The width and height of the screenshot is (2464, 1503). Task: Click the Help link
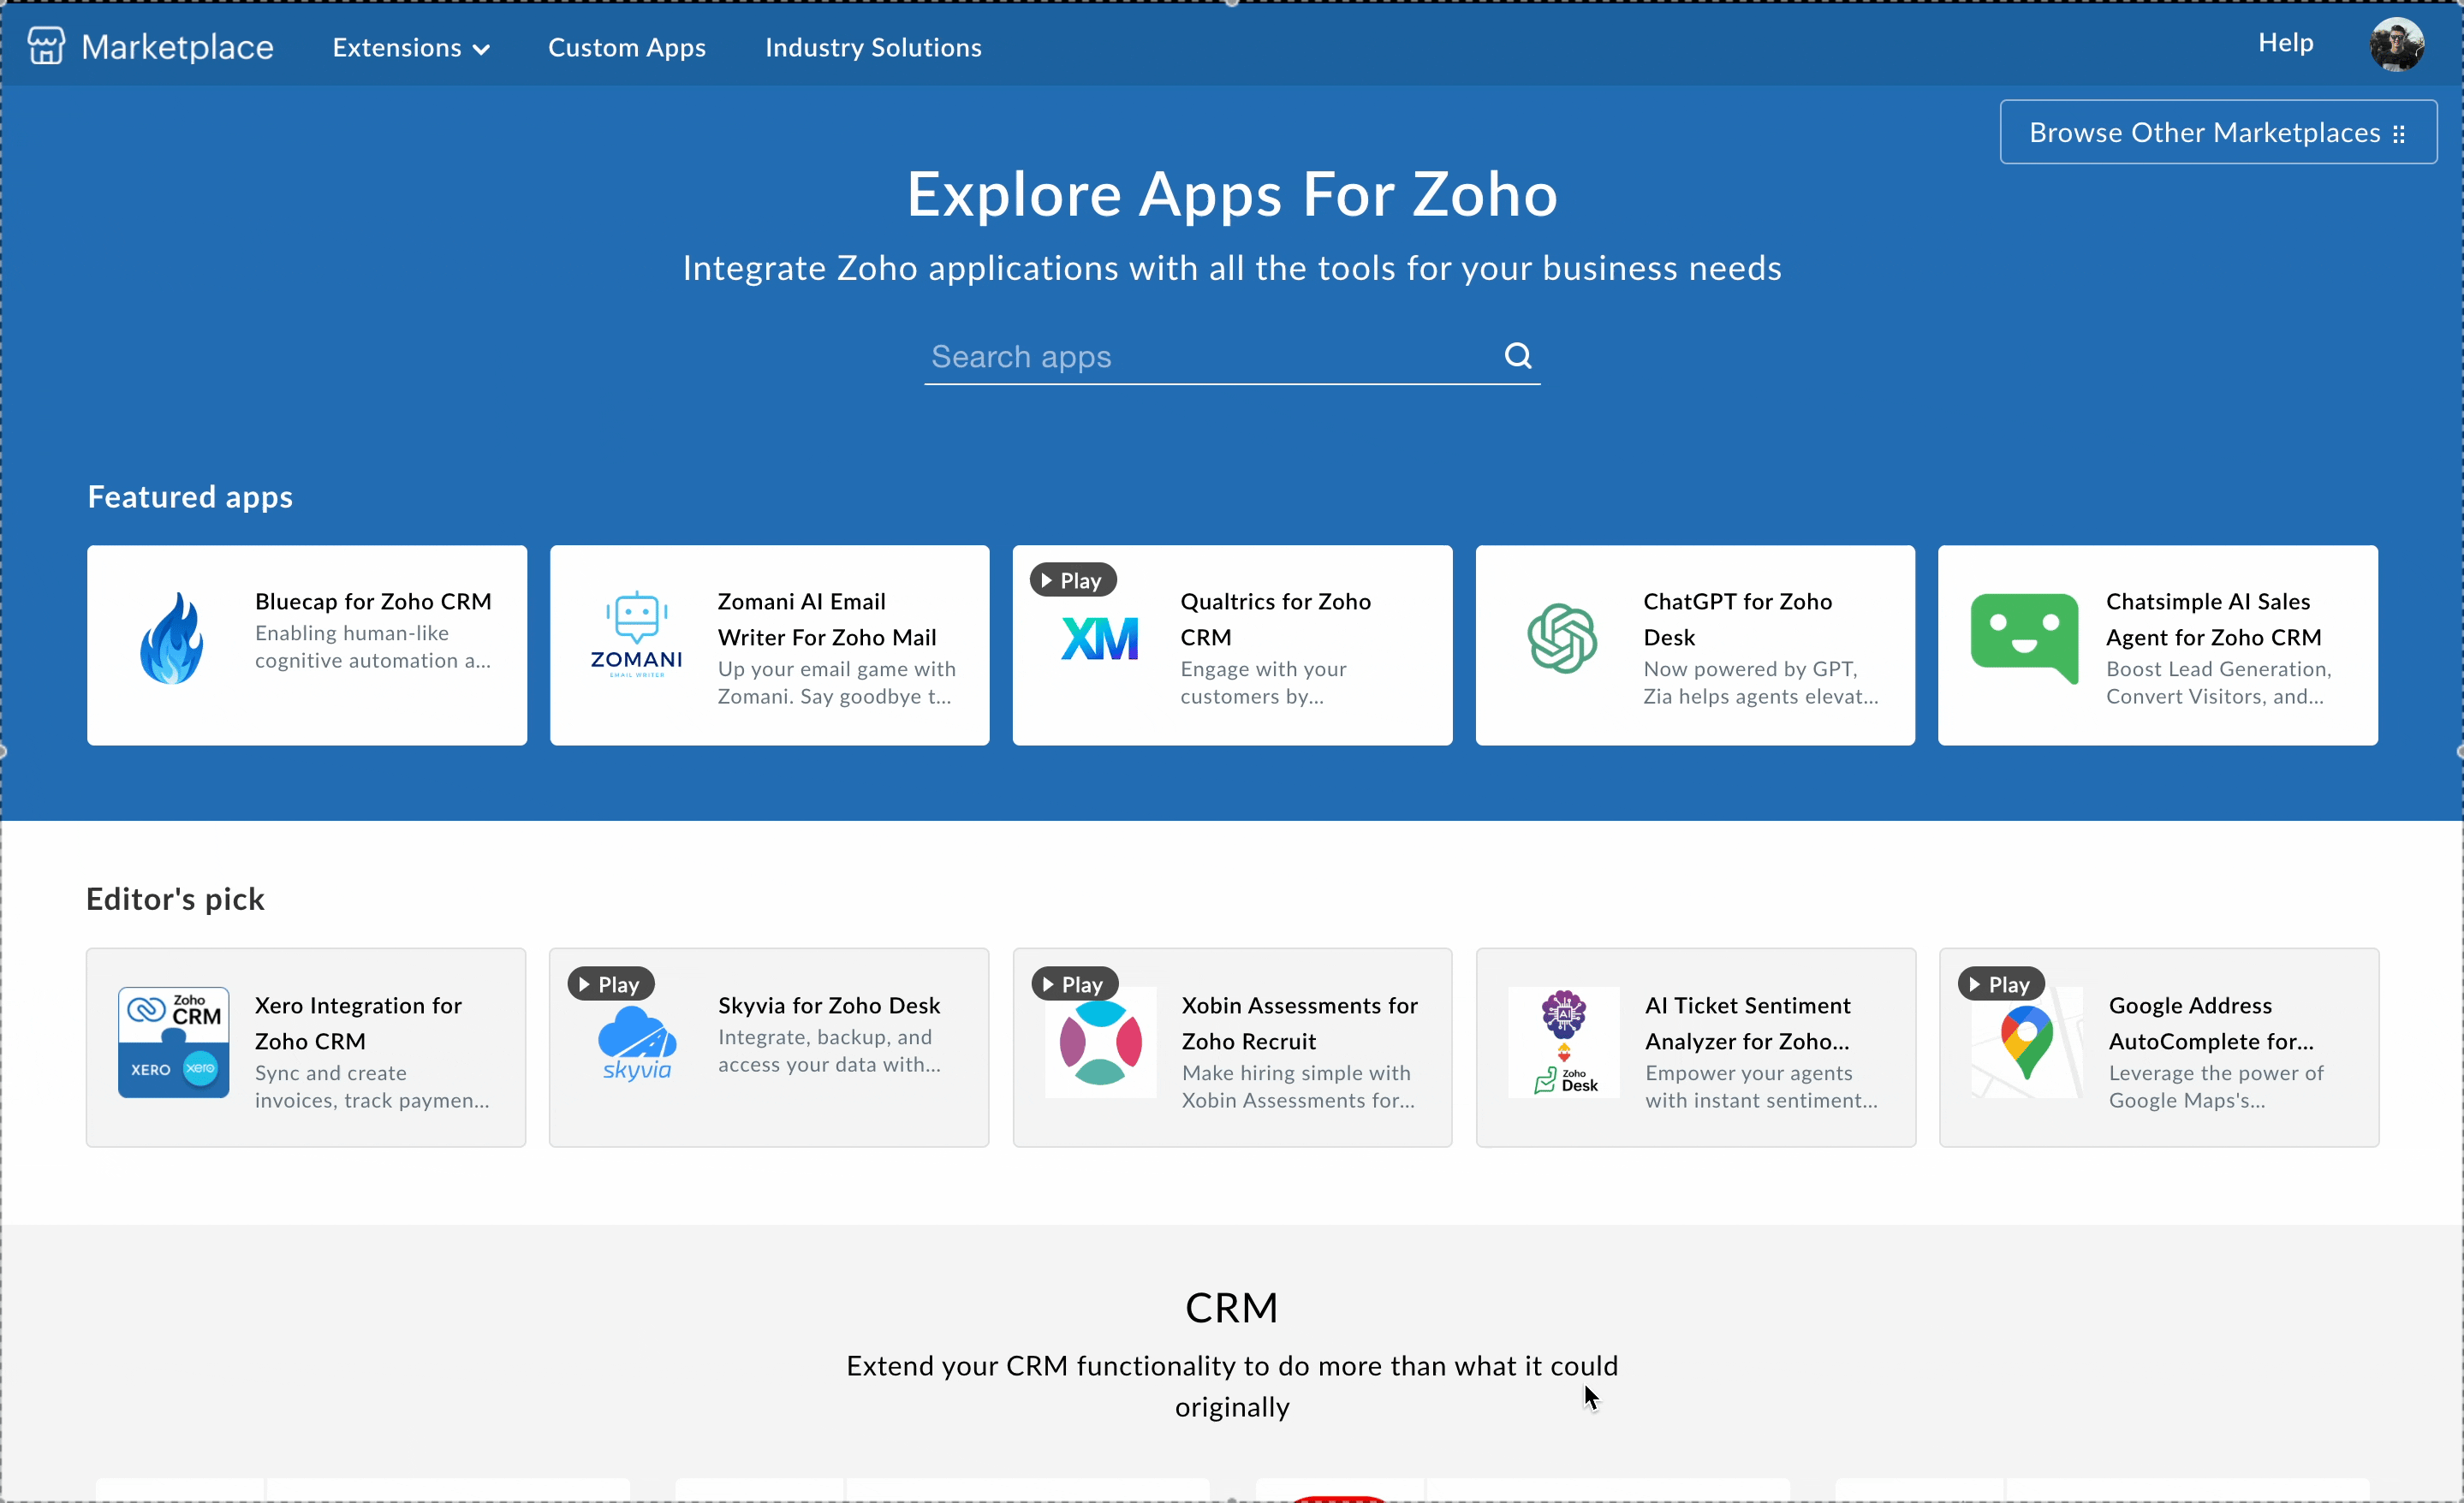[x=2285, y=42]
